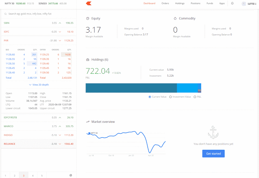Click the Commodity droplet icon

pos(175,18)
